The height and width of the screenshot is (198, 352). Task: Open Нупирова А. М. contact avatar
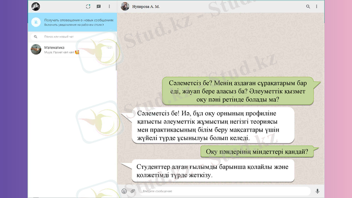pos(125,7)
